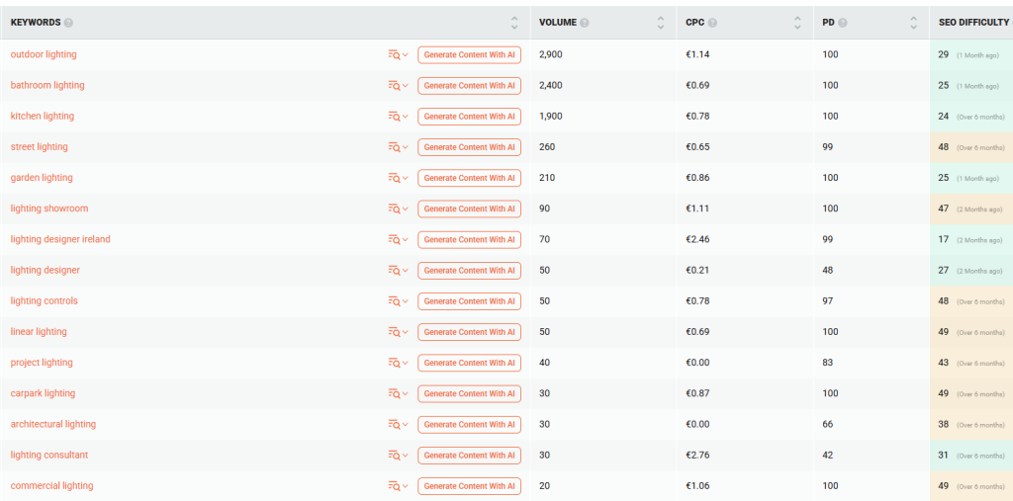Image resolution: width=1013 pixels, height=501 pixels.
Task: Open the kitchen lighting keyword link
Action: pyautogui.click(x=43, y=117)
